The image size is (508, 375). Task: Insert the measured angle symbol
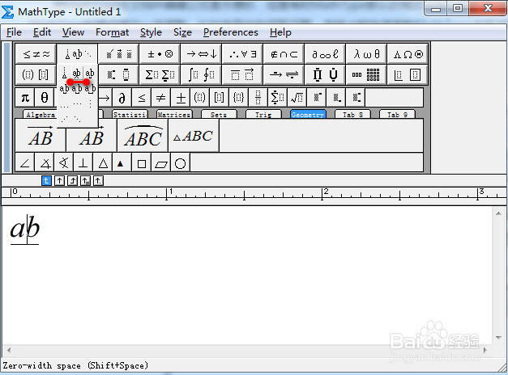click(45, 162)
